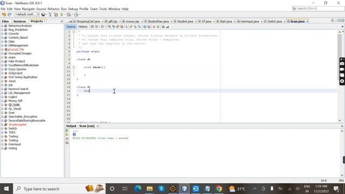
Task: Click the Undo arrow in main toolbar
Action: coord(4,15)
